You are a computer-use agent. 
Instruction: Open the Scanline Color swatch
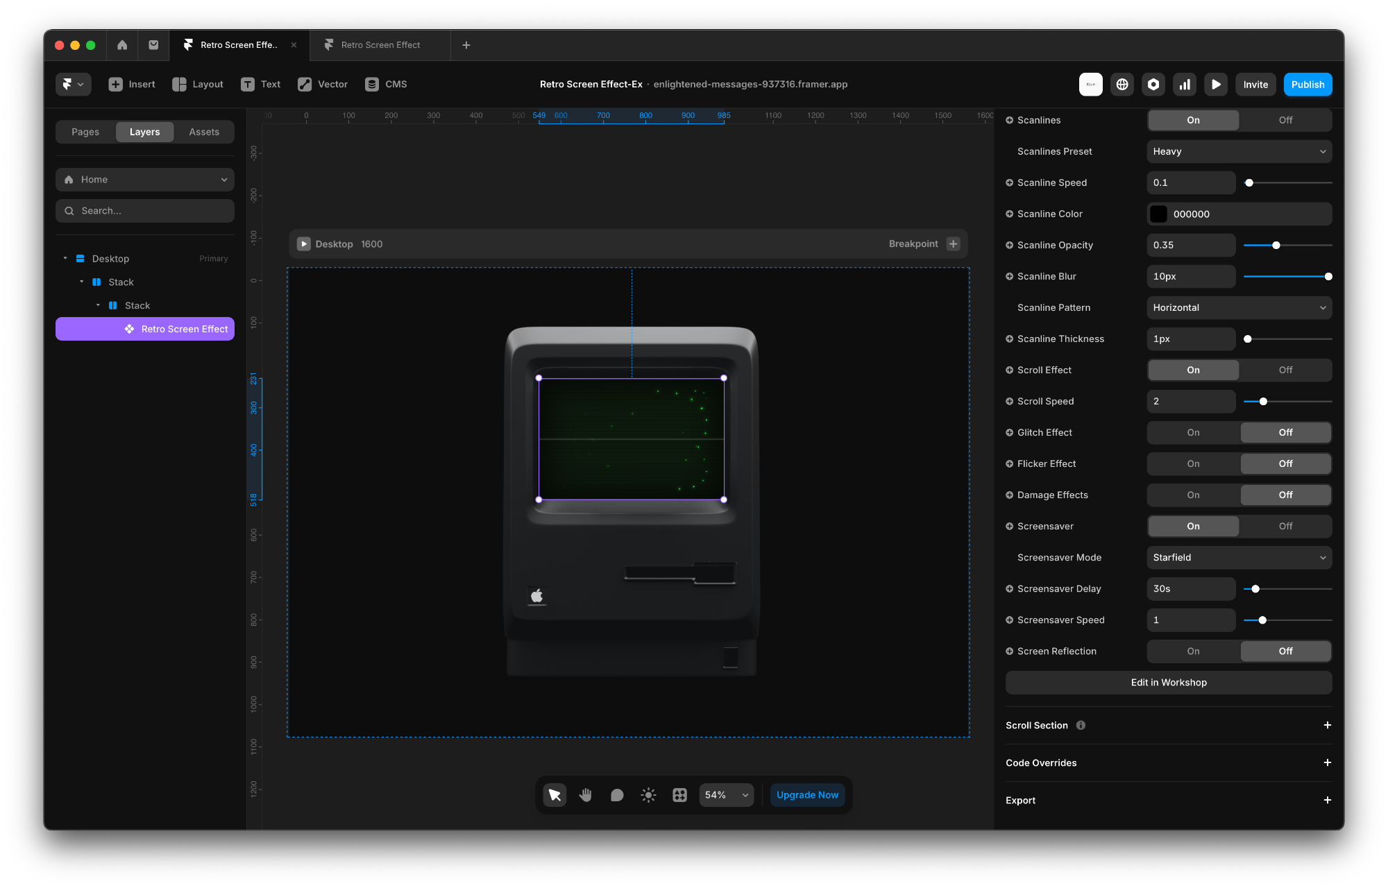point(1158,214)
